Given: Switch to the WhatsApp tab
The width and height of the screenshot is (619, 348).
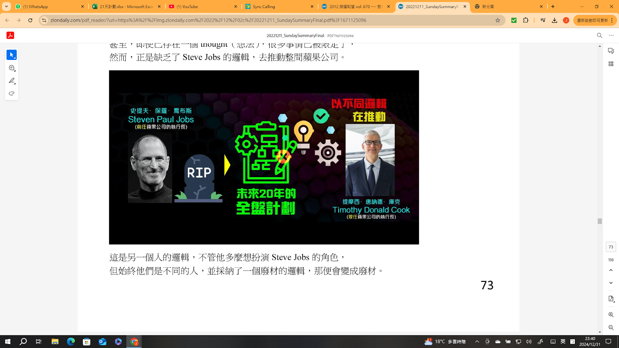Looking at the screenshot, I should pos(49,7).
